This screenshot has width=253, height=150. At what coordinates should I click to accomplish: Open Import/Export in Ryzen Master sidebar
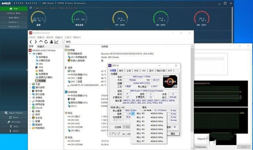pos(14,113)
